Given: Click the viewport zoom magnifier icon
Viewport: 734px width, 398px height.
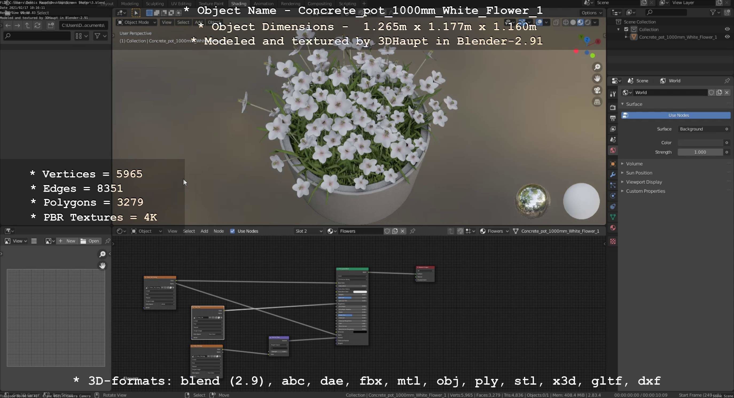Looking at the screenshot, I should click(597, 67).
